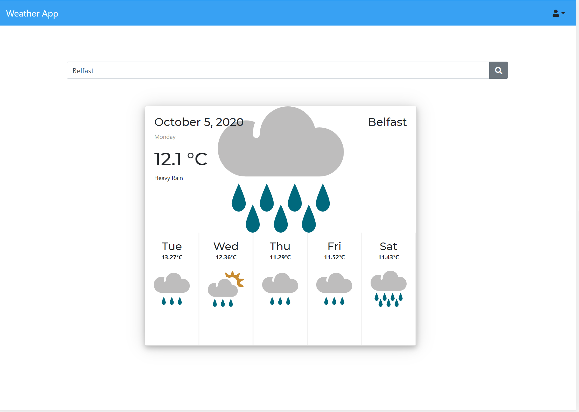579x412 pixels.
Task: Click Tuesday's 13.27°C temperature
Action: click(x=172, y=257)
